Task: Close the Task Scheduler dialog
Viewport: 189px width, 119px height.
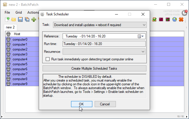Action: click(143, 14)
